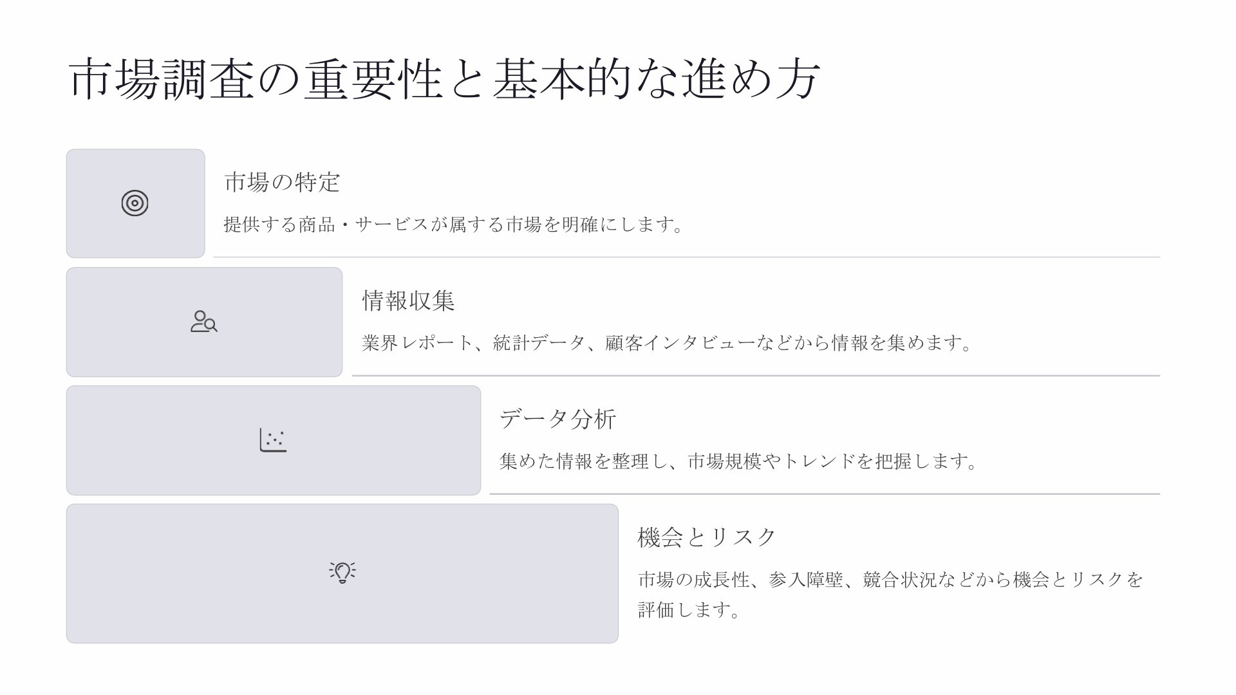Viewport: 1236px width, 695px height.
Task: Click the person search icon
Action: tap(204, 322)
